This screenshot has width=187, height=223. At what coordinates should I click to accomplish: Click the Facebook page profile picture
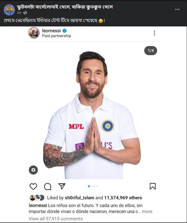(9, 10)
